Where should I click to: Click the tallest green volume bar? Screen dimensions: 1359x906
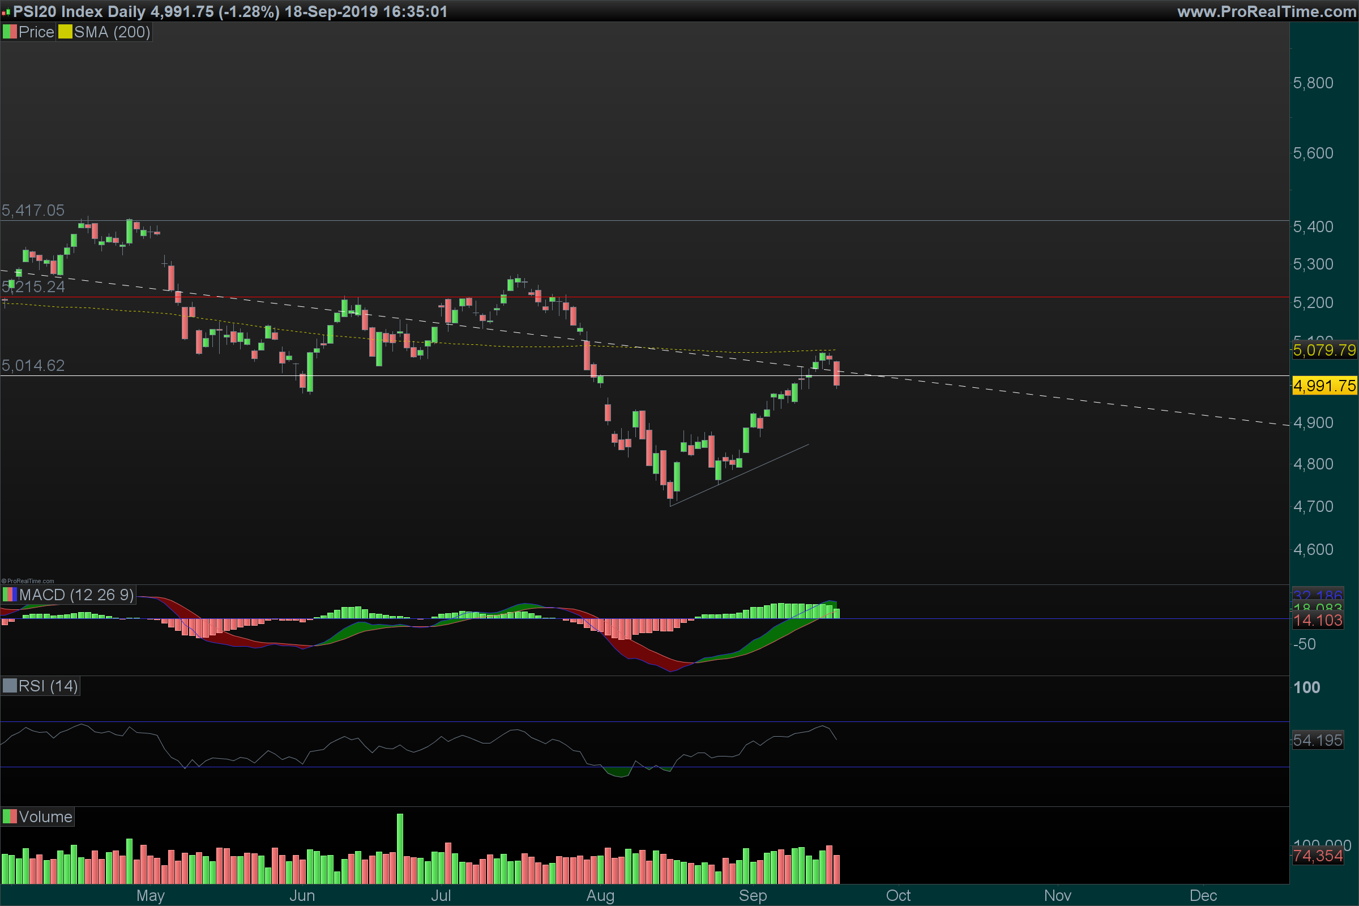tap(400, 848)
